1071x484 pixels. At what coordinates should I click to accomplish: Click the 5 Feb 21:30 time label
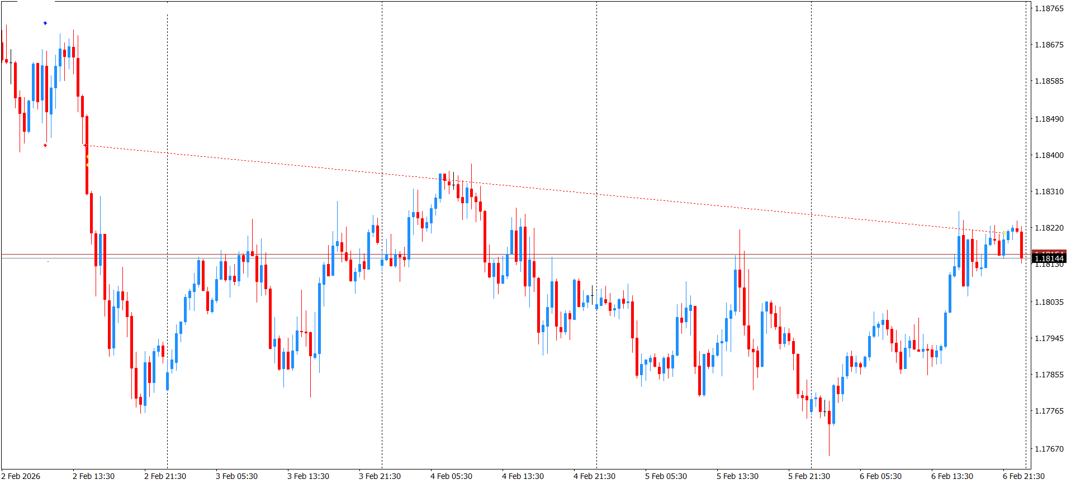(809, 476)
